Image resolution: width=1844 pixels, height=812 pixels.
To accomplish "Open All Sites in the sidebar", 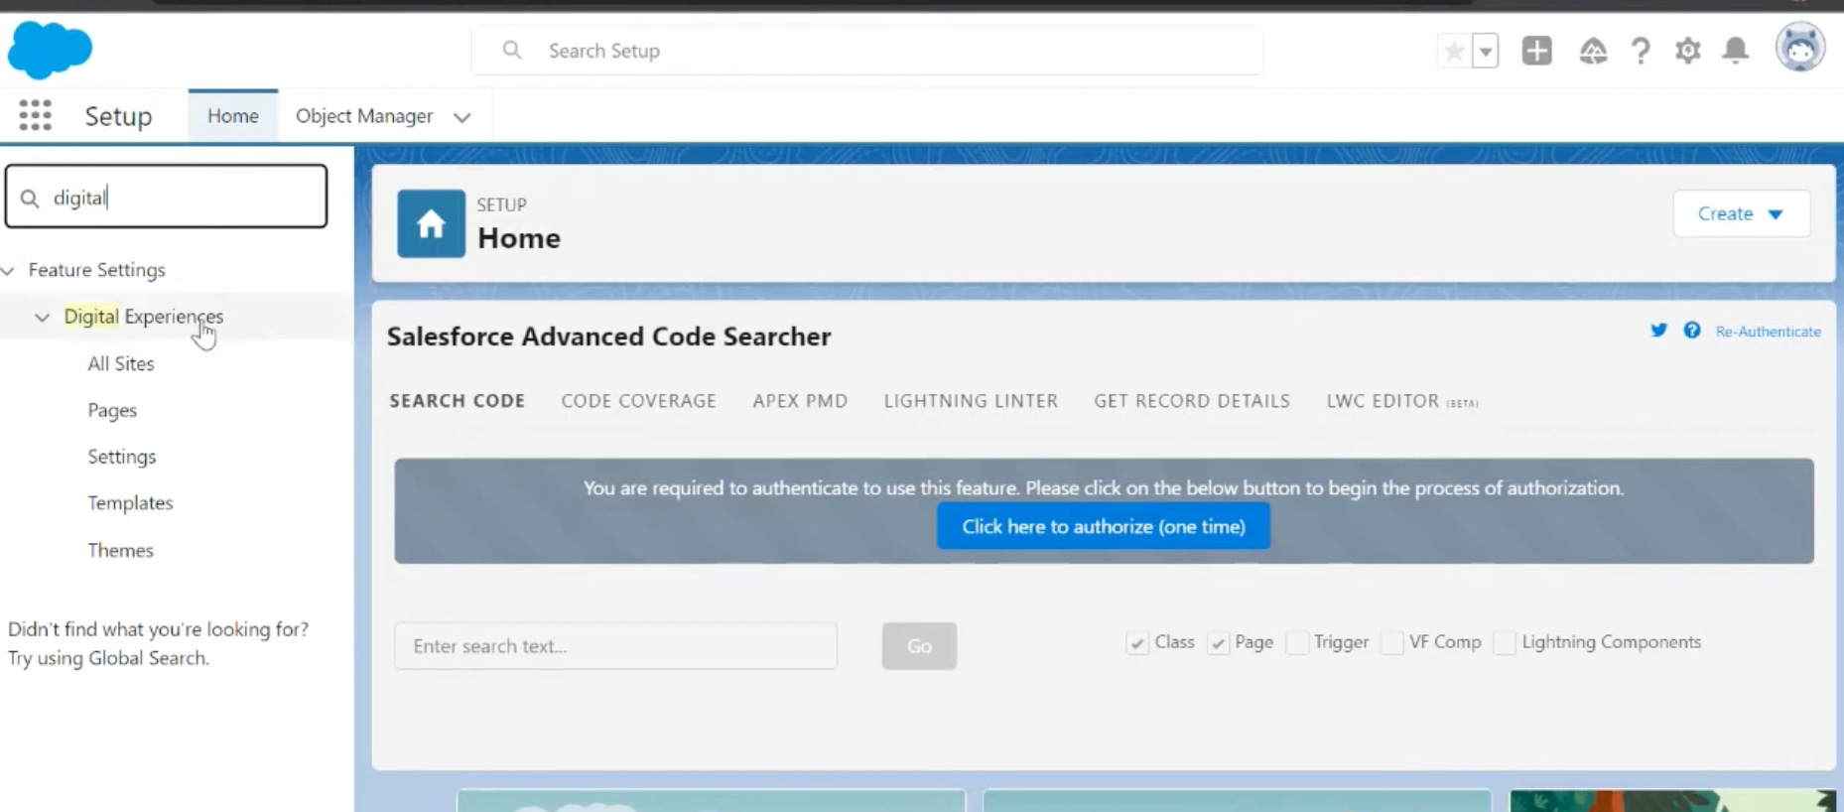I will pos(121,363).
